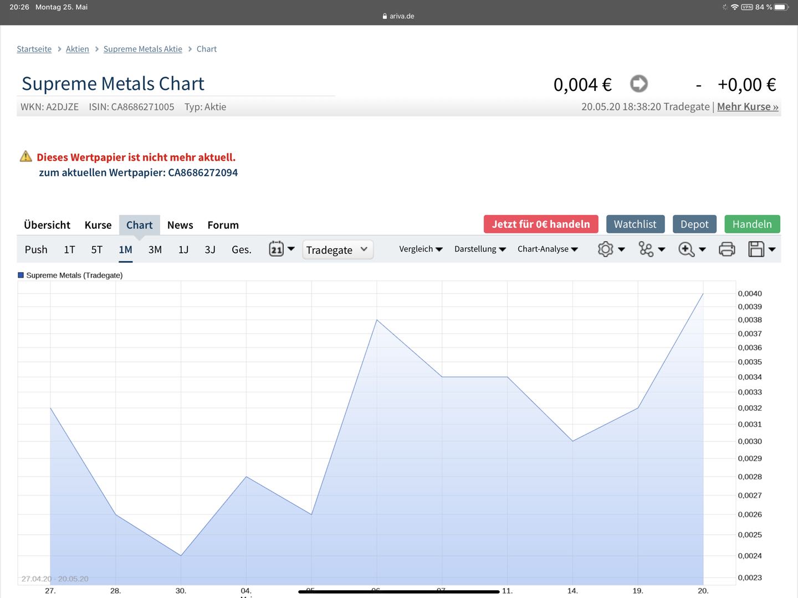Open the current security link CA8686272094

pyautogui.click(x=203, y=172)
